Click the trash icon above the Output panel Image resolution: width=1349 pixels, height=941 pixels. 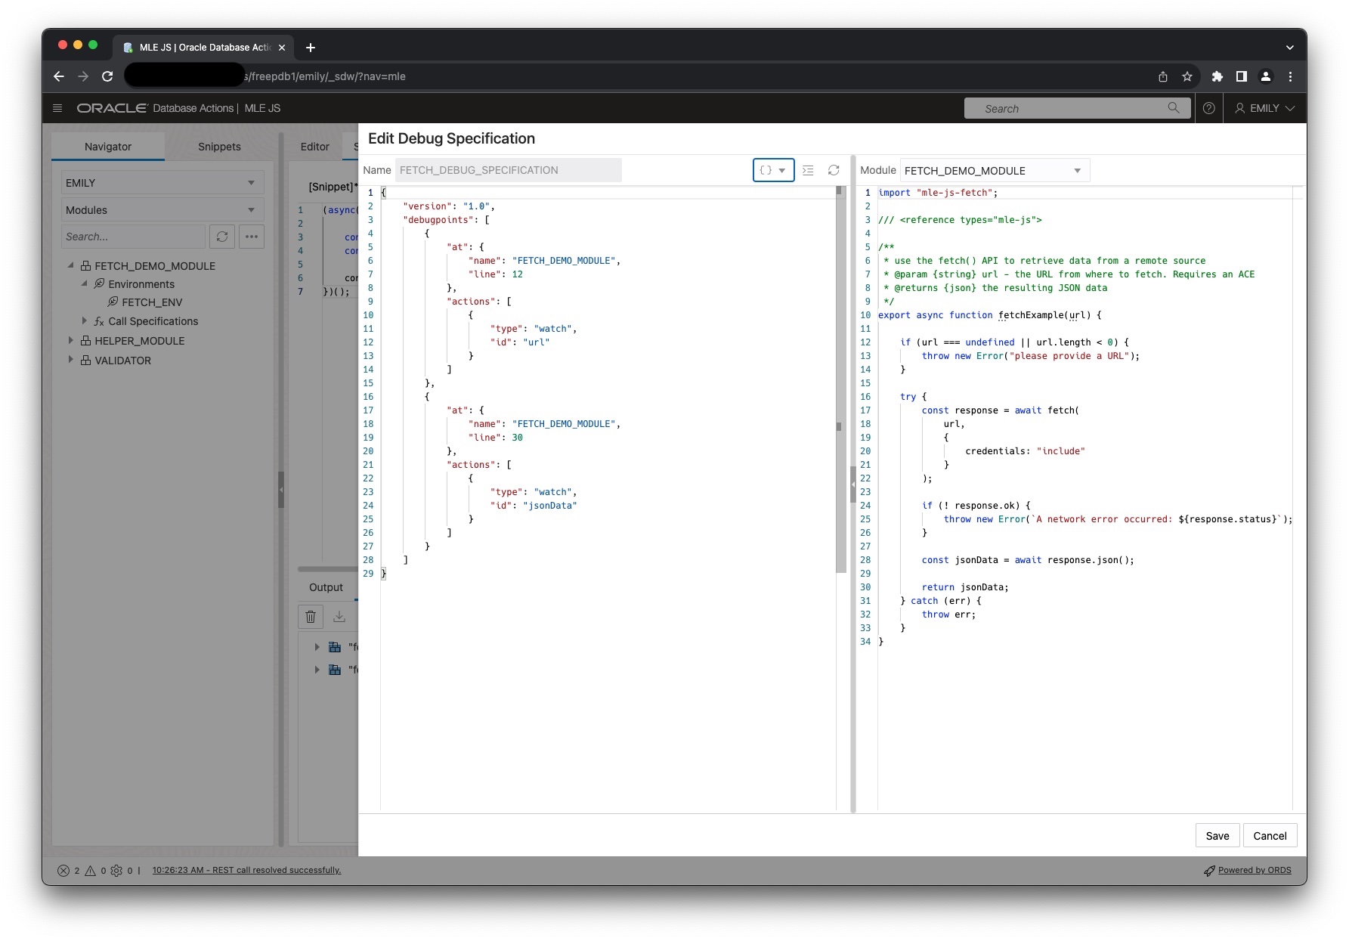tap(310, 617)
